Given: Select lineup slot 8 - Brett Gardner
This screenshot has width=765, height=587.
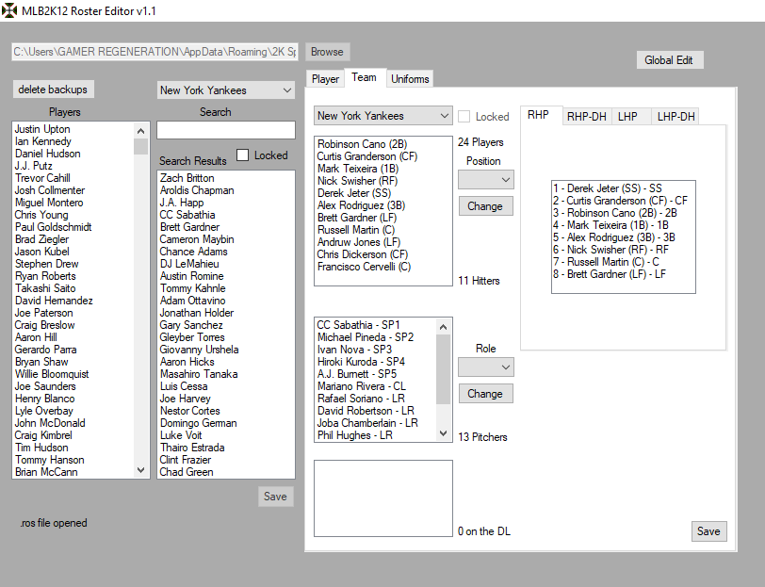Looking at the screenshot, I should [x=609, y=274].
